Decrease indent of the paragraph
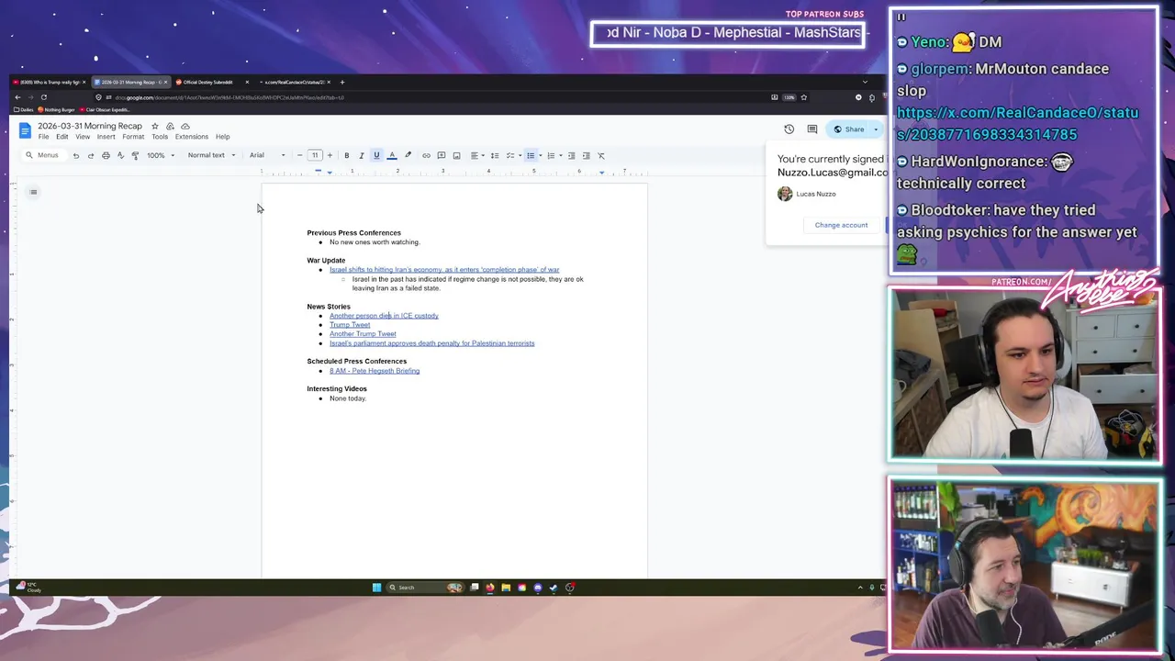The width and height of the screenshot is (1175, 661). point(571,155)
